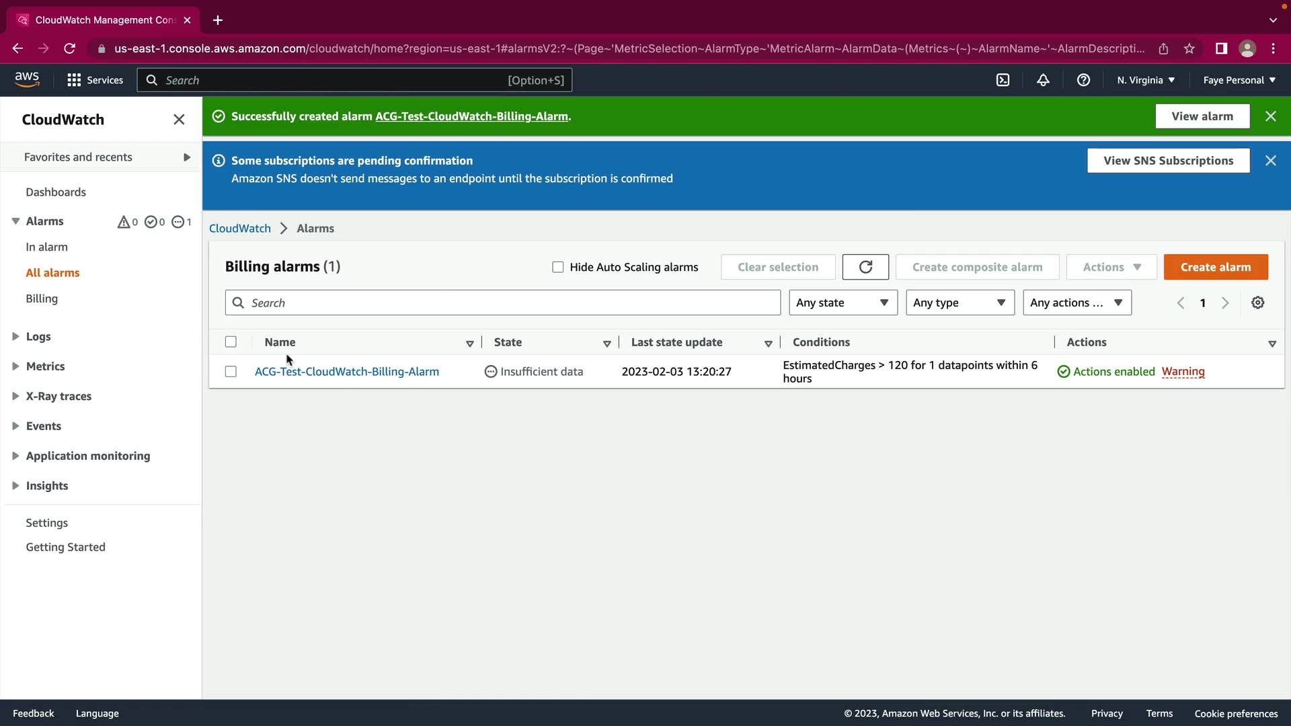Check the Hide Auto Scaling alarms box
The height and width of the screenshot is (726, 1291).
click(x=557, y=267)
